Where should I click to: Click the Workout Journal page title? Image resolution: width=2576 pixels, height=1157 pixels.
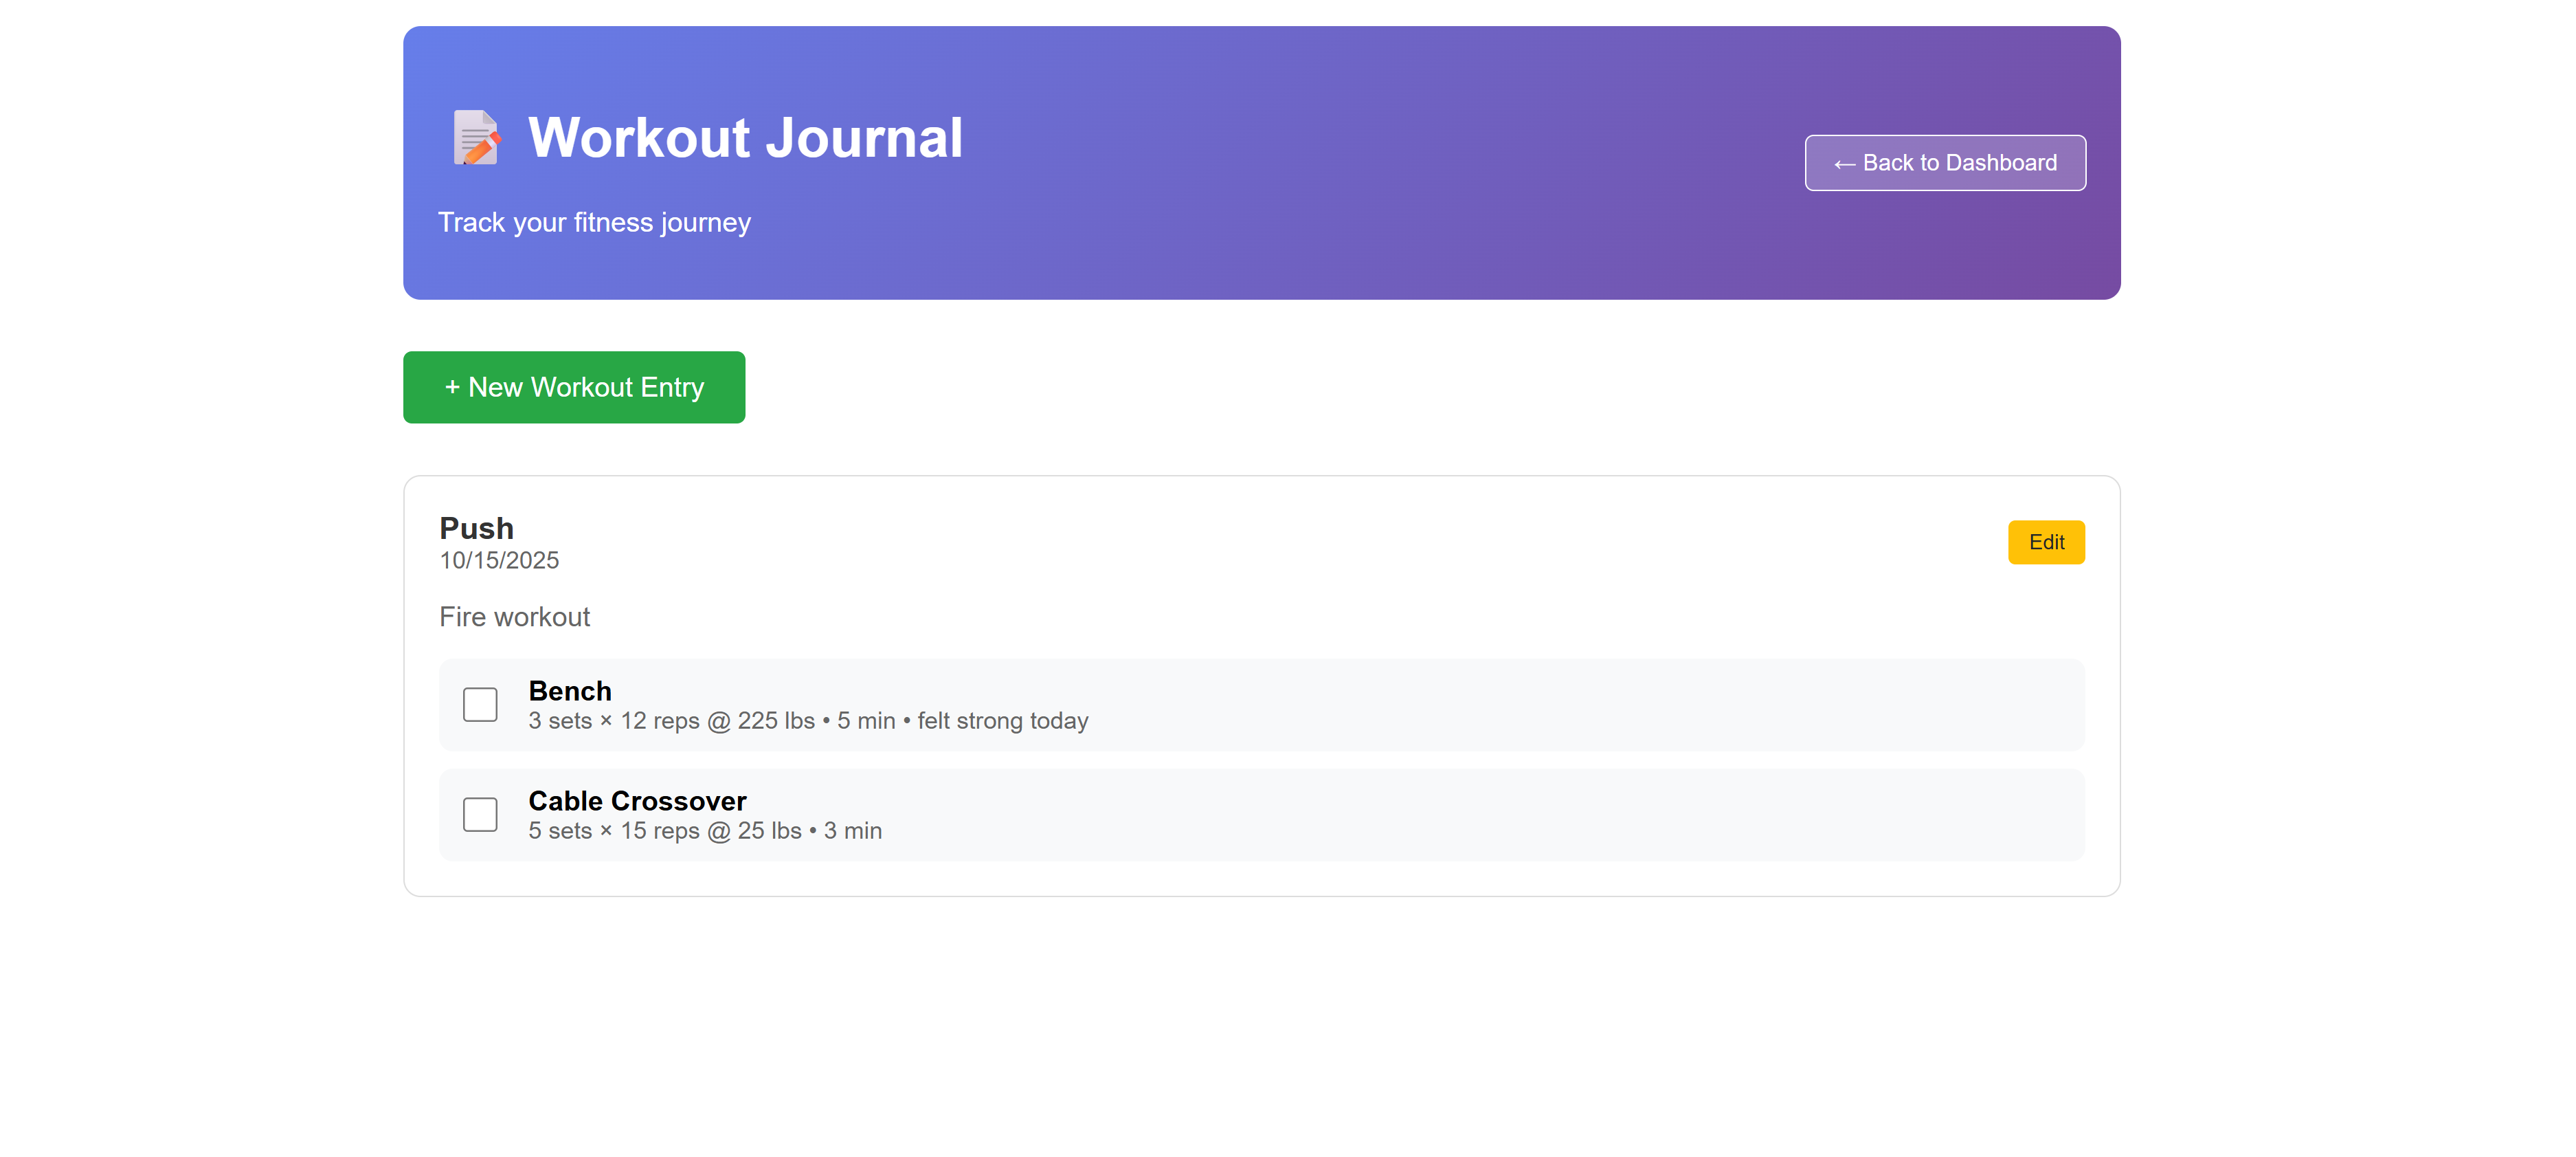pos(745,137)
